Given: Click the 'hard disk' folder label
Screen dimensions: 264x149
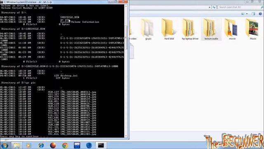Looking at the screenshot, I should coord(169,38).
